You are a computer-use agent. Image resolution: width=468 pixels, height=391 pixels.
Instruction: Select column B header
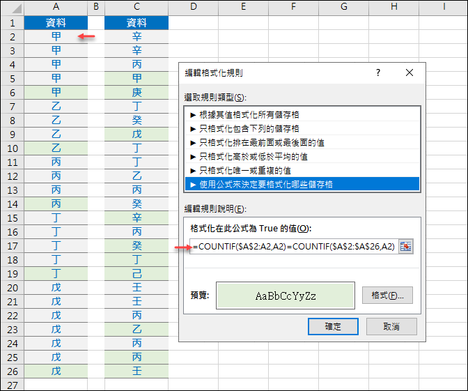click(x=96, y=7)
